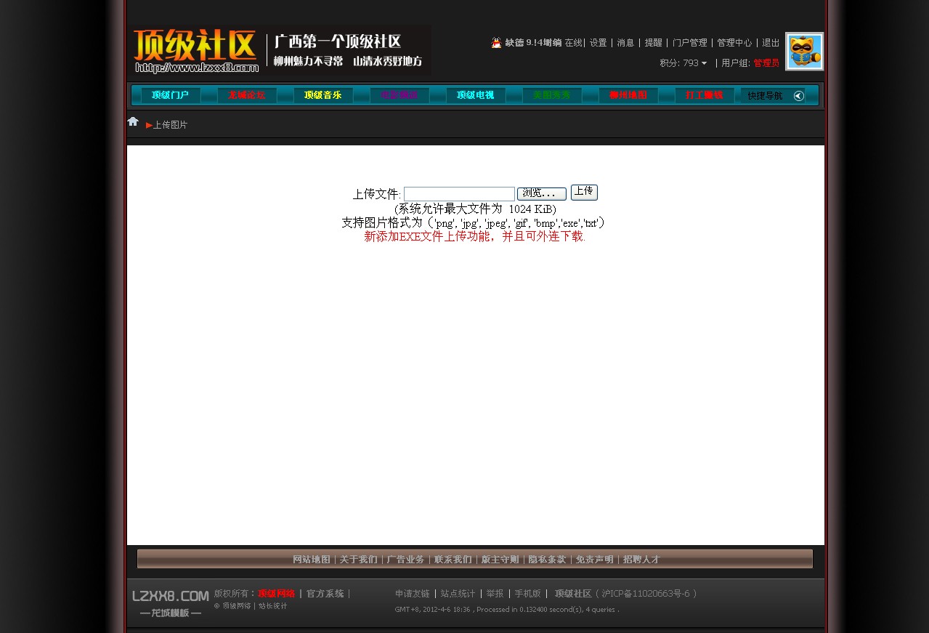Open the 电影频道 nav tab
This screenshot has width=929, height=633.
coord(399,95)
